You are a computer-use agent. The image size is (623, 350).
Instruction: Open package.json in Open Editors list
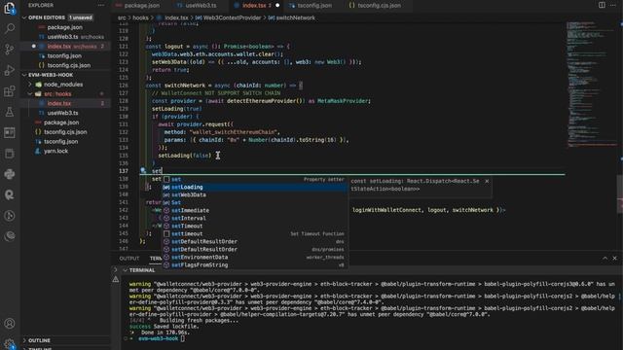tap(65, 27)
